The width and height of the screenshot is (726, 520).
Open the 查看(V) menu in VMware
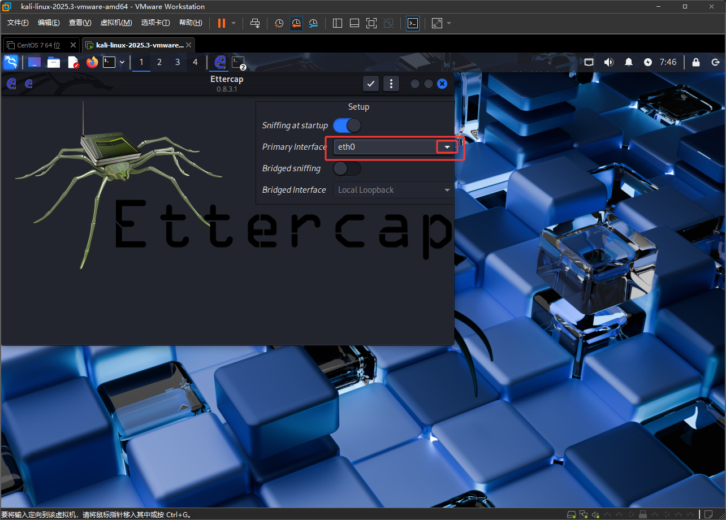pos(80,23)
